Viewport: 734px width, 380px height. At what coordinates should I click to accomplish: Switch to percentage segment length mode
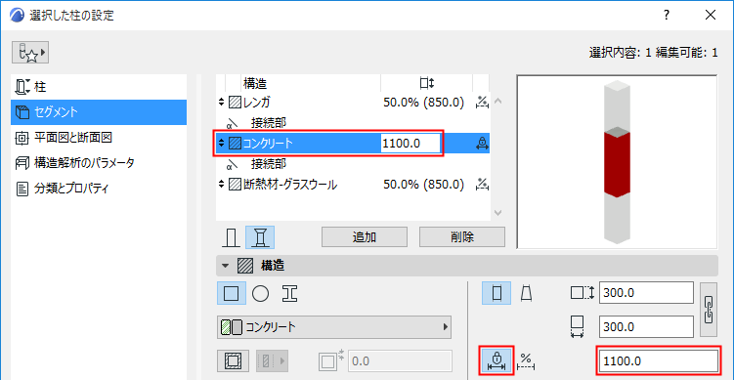[x=526, y=360]
